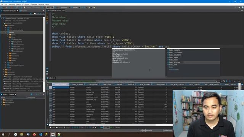Choose TABLE_SCHEMA from autocomplete list
This screenshot has width=244, height=137.
point(193,62)
